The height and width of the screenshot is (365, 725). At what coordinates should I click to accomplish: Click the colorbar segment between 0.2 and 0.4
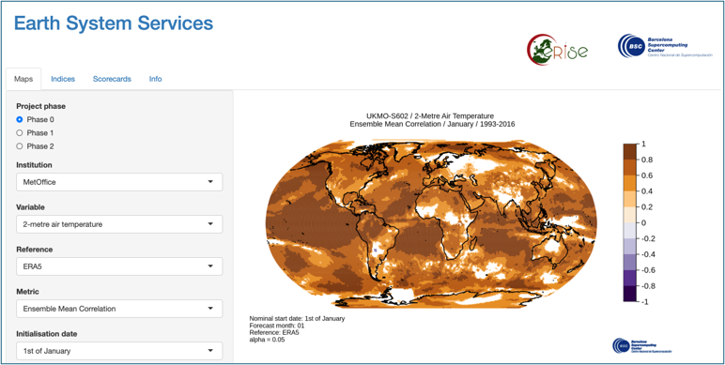pos(631,199)
